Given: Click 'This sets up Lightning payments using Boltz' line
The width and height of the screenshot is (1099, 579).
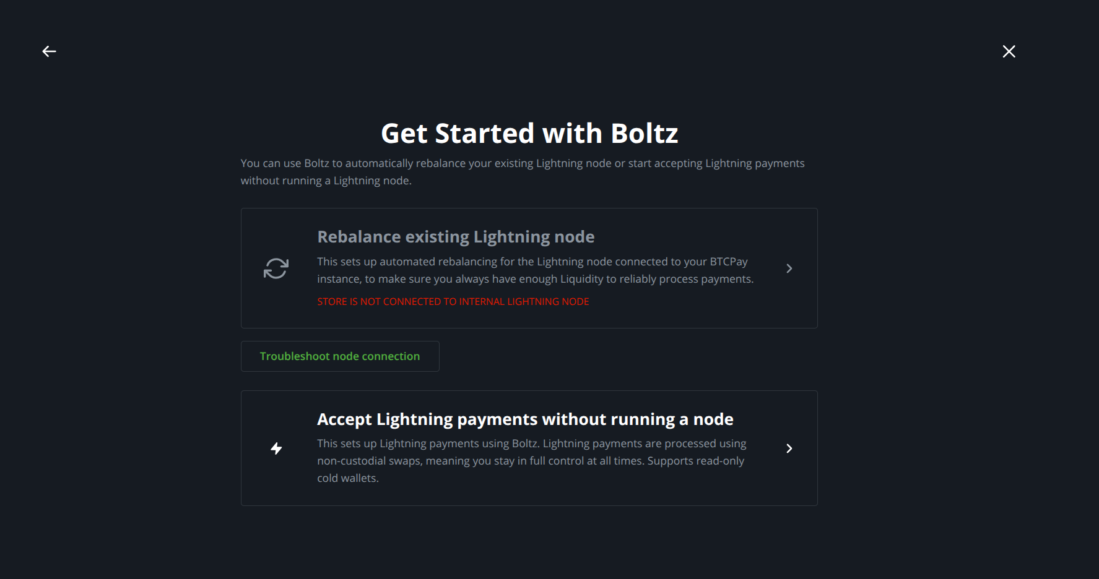Looking at the screenshot, I should [532, 444].
